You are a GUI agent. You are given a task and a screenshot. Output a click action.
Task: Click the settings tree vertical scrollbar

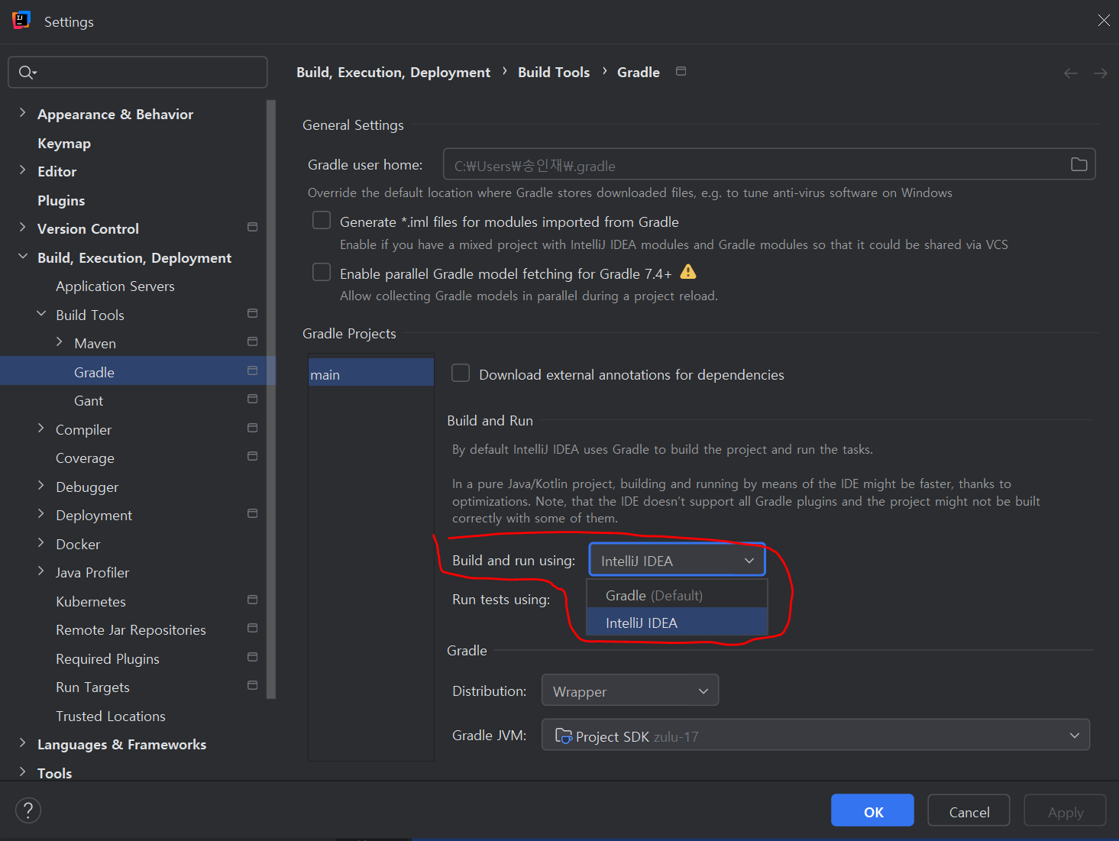point(270,399)
